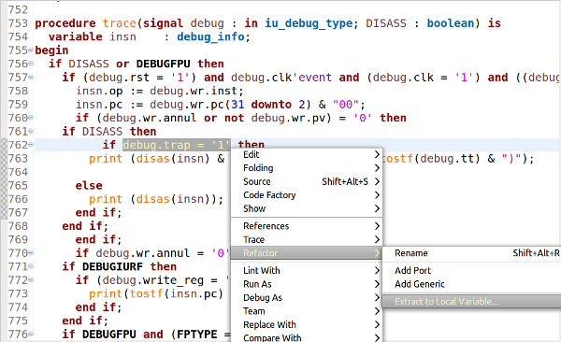
Task: Click the type iu_debug_type on line 753
Action: coord(309,23)
